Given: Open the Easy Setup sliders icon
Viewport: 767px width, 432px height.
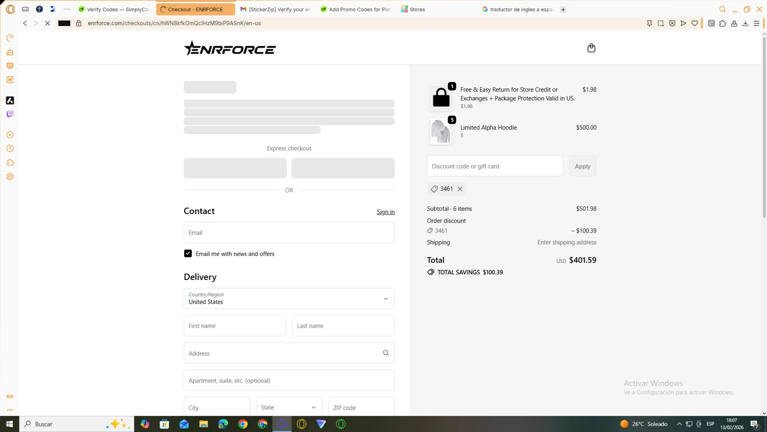Looking at the screenshot, I should click(757, 24).
